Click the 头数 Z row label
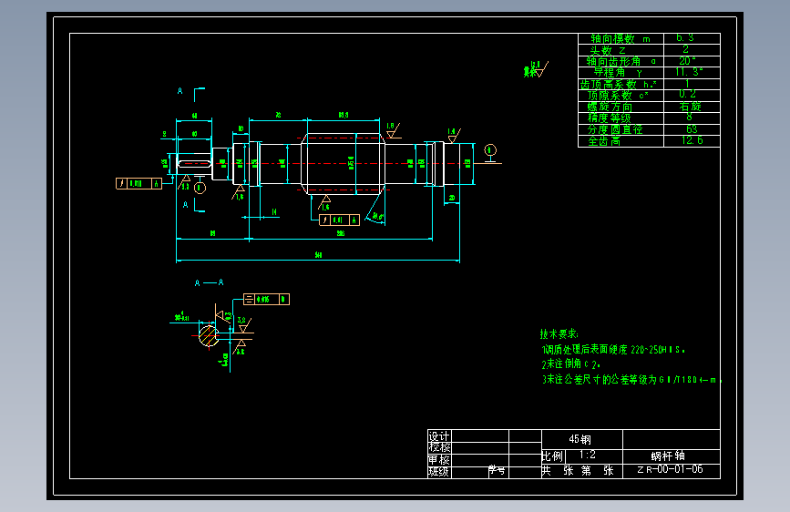 (608, 50)
